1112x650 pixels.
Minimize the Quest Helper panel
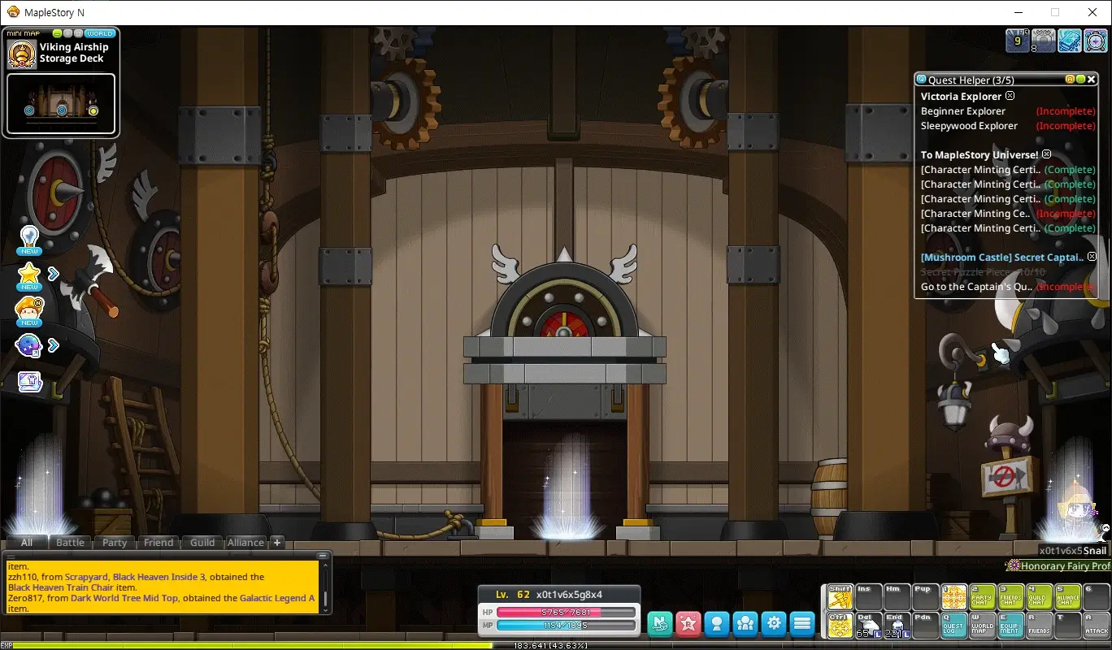pos(1081,80)
